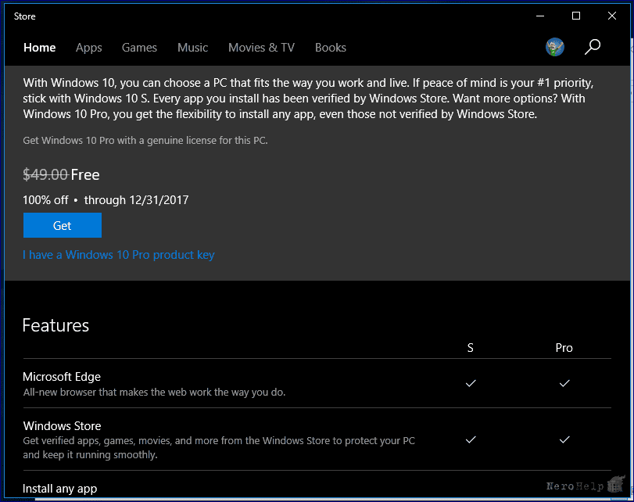Open the user account avatar
The width and height of the screenshot is (634, 502).
click(555, 47)
